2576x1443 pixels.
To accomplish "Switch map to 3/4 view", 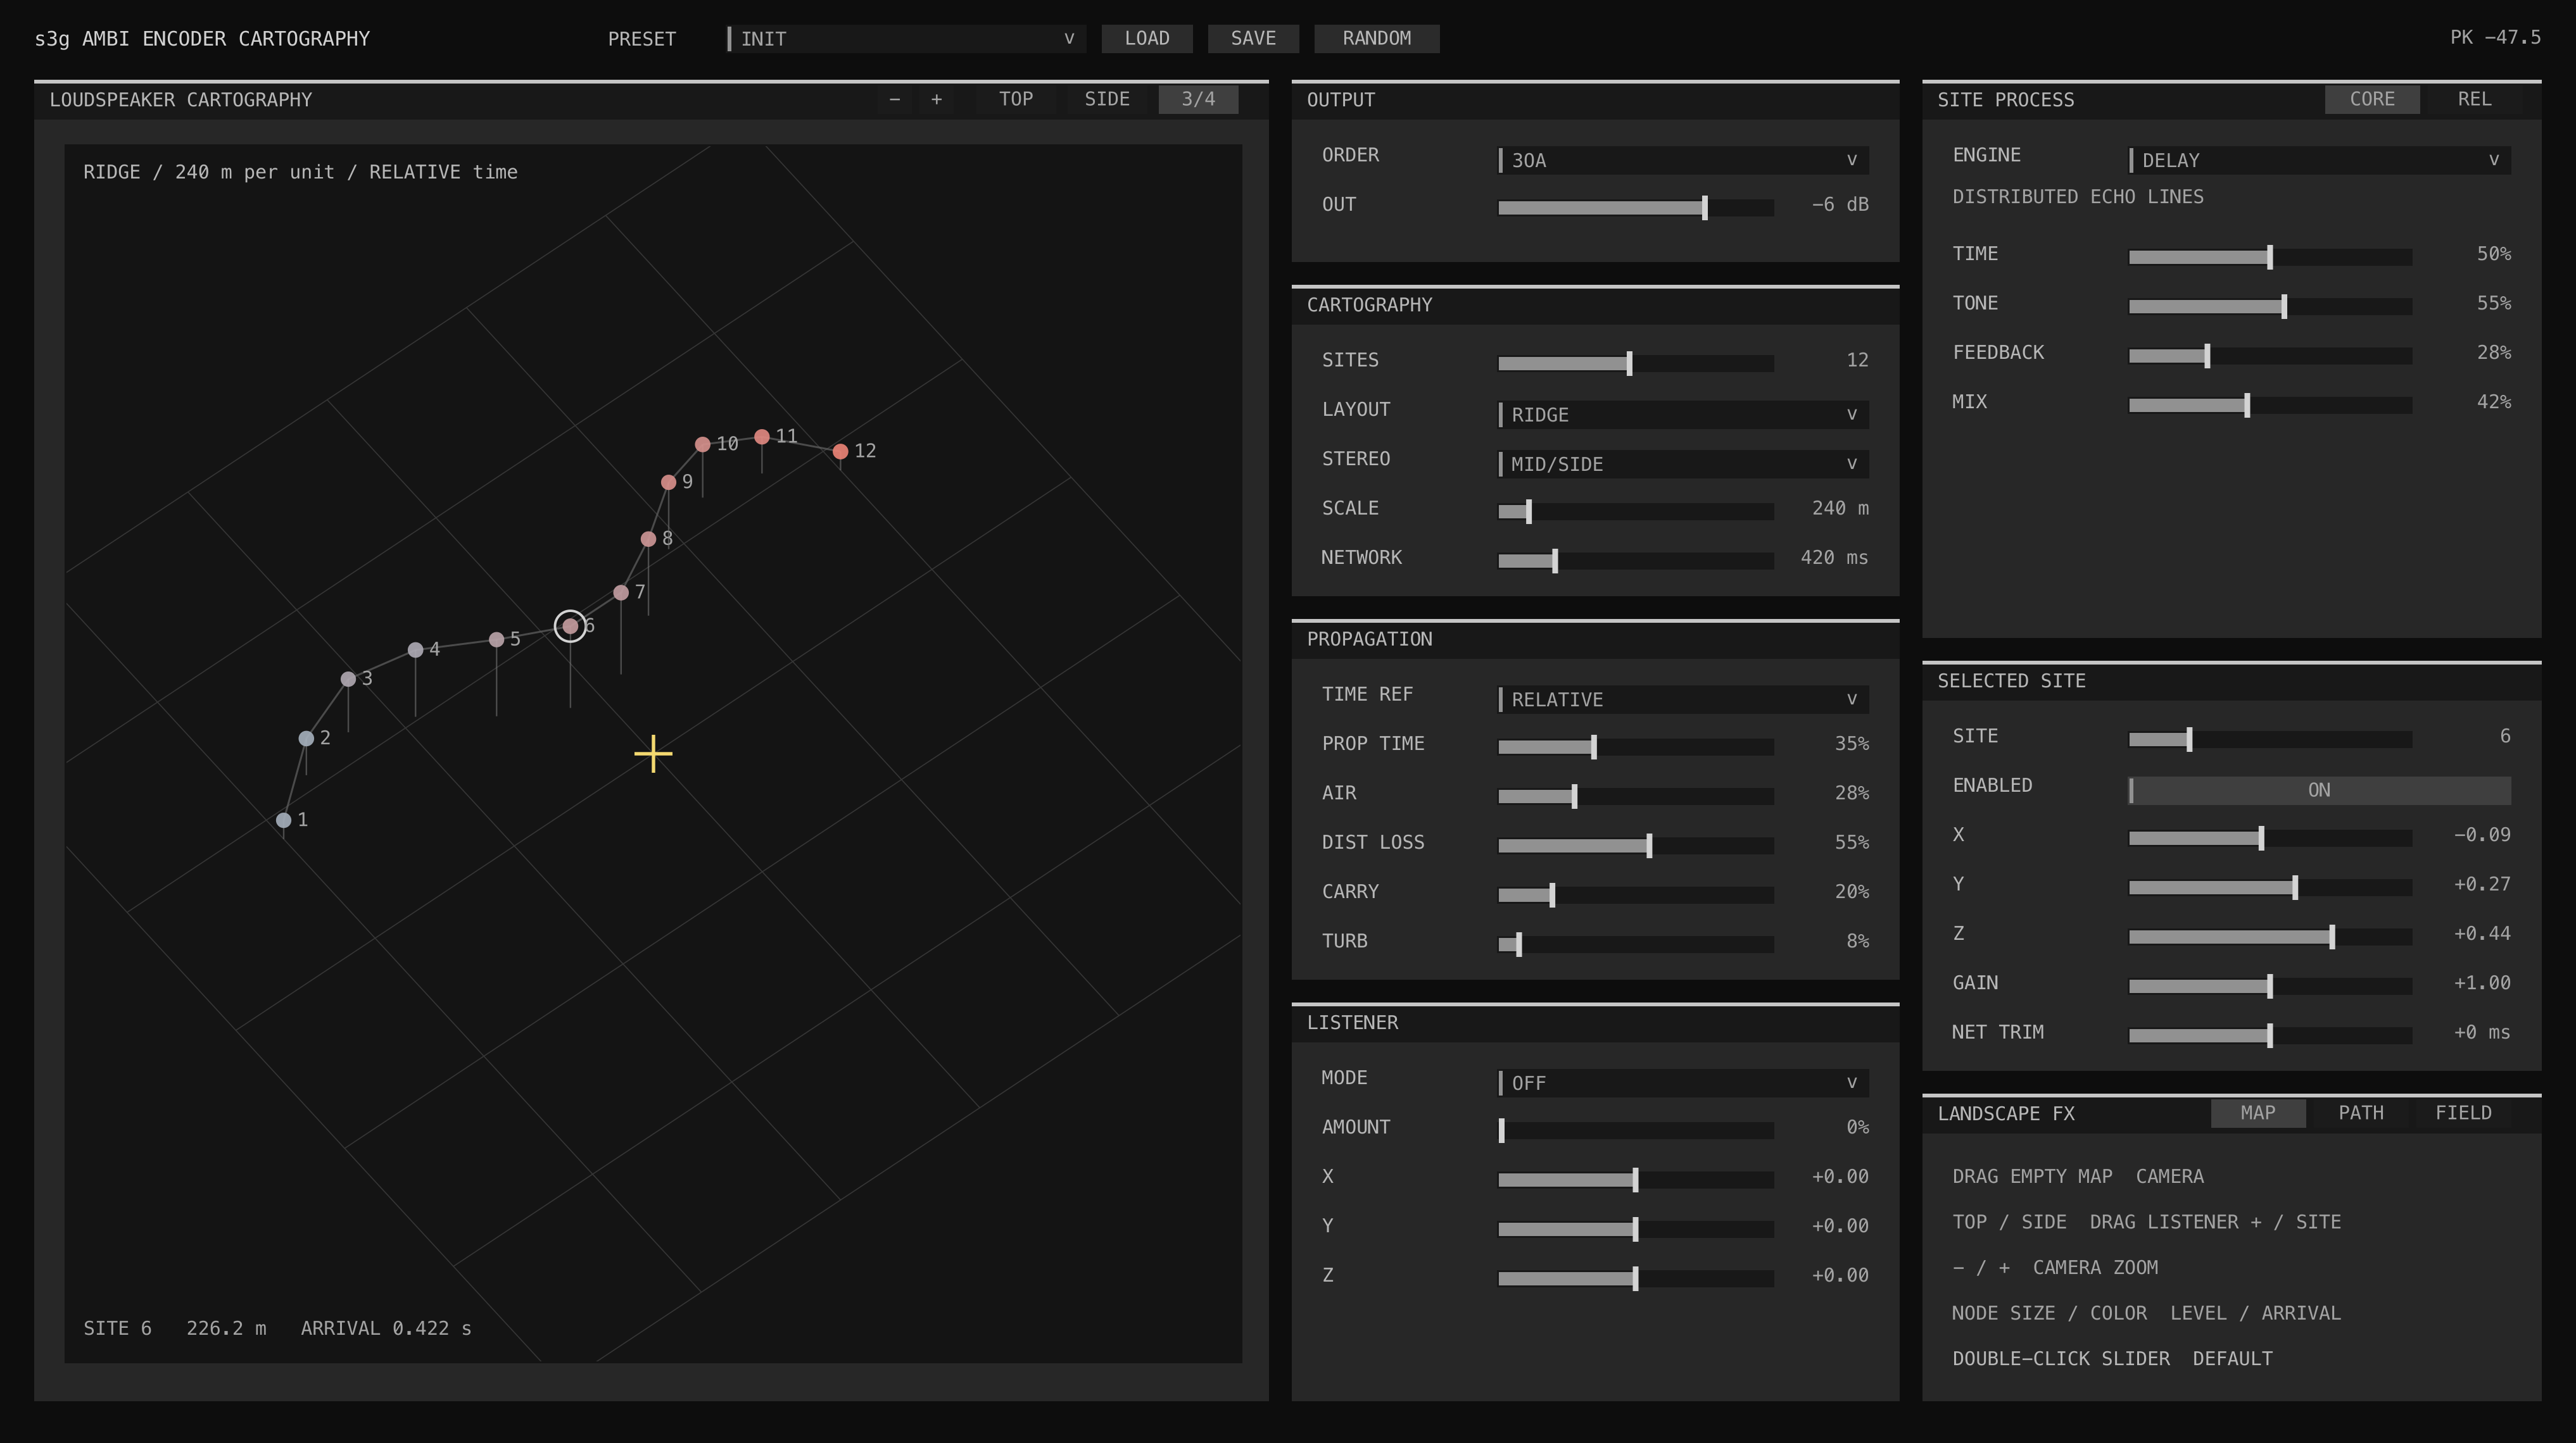I will (x=1198, y=99).
